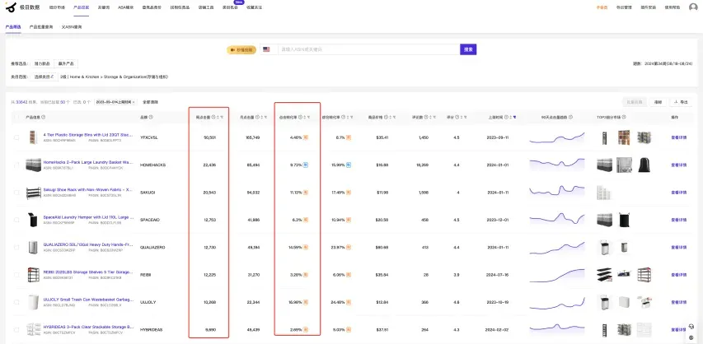
Task: Click help icon beside TOP3细分市场 header
Action: (x=624, y=118)
